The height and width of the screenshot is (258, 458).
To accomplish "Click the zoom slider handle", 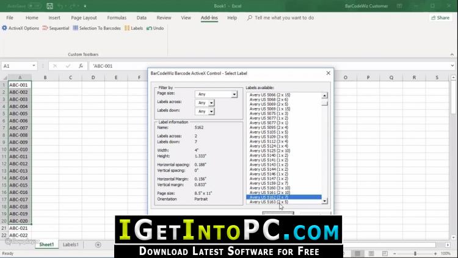I will 415,254.
